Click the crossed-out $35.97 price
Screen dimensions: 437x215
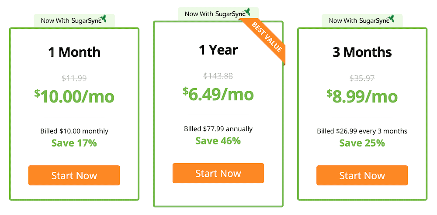tap(362, 78)
